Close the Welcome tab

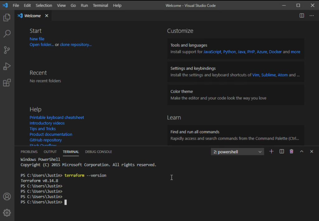(47, 16)
